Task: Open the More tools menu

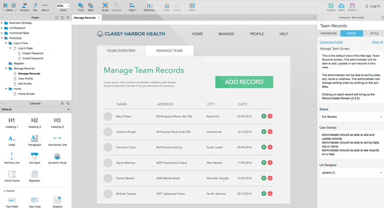Action: click(x=45, y=7)
